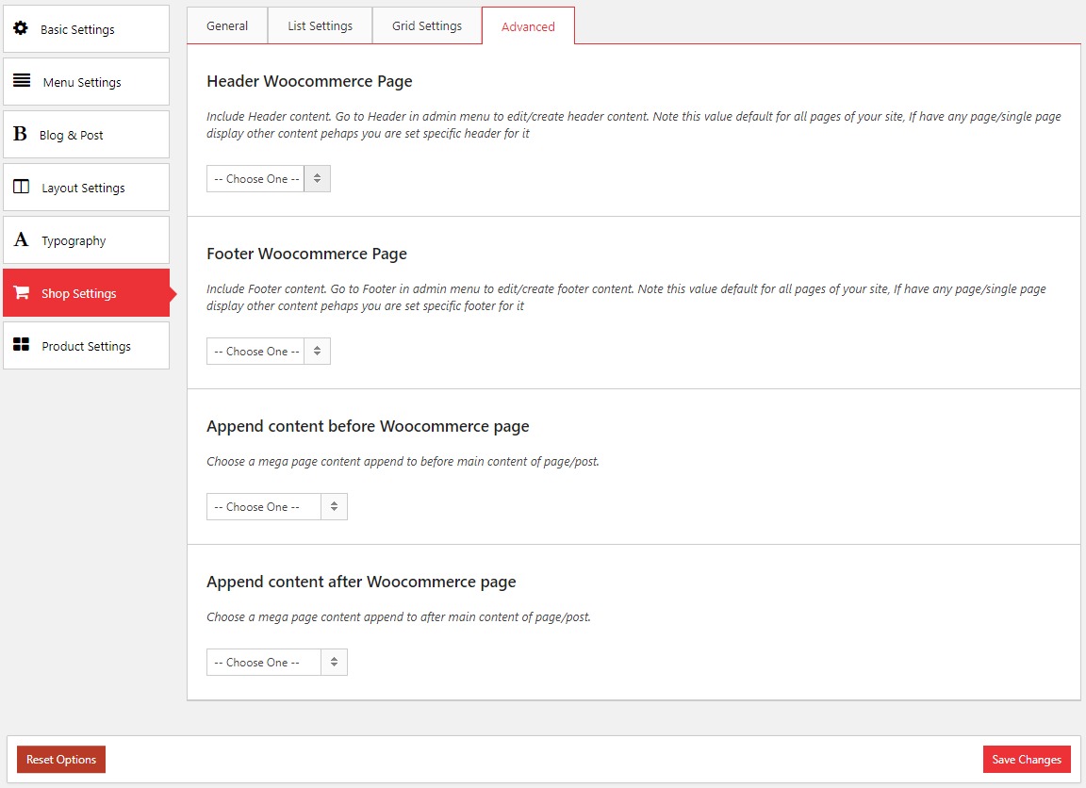
Task: Click the bold B icon for Blog & Post
Action: (x=20, y=134)
